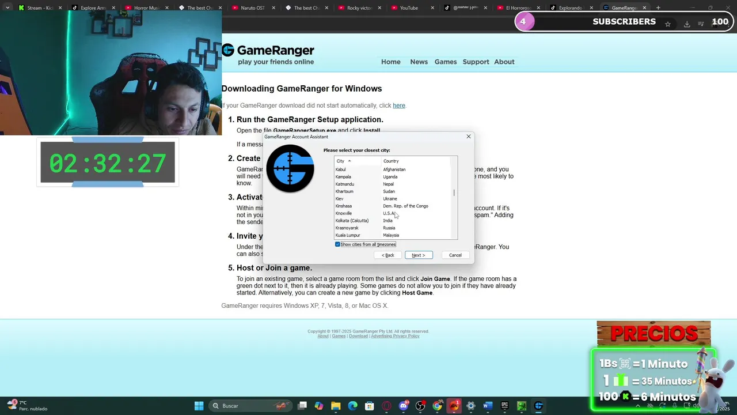
Task: Open Home on GameRanger site
Action: [x=390, y=62]
